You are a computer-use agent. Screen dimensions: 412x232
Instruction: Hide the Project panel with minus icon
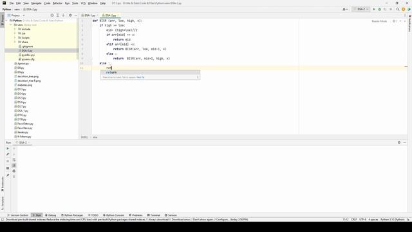pyautogui.click(x=76, y=15)
